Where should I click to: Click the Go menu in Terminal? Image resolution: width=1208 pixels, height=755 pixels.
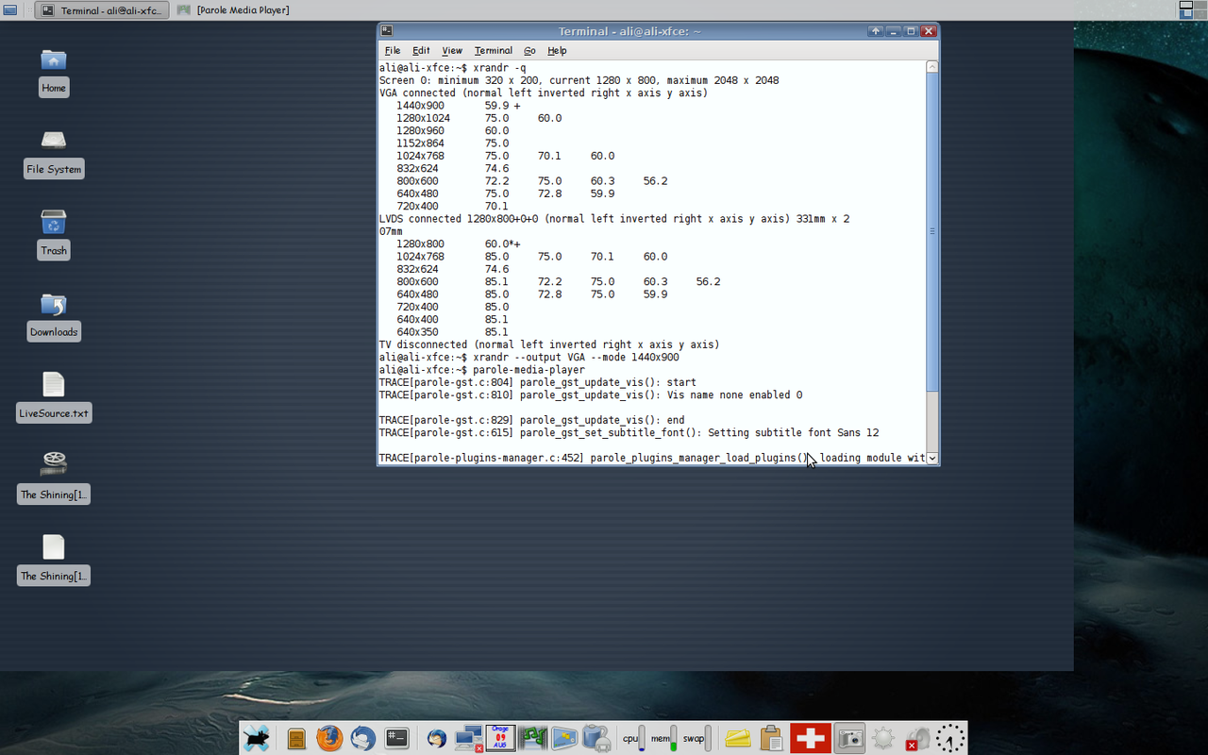[x=529, y=51]
